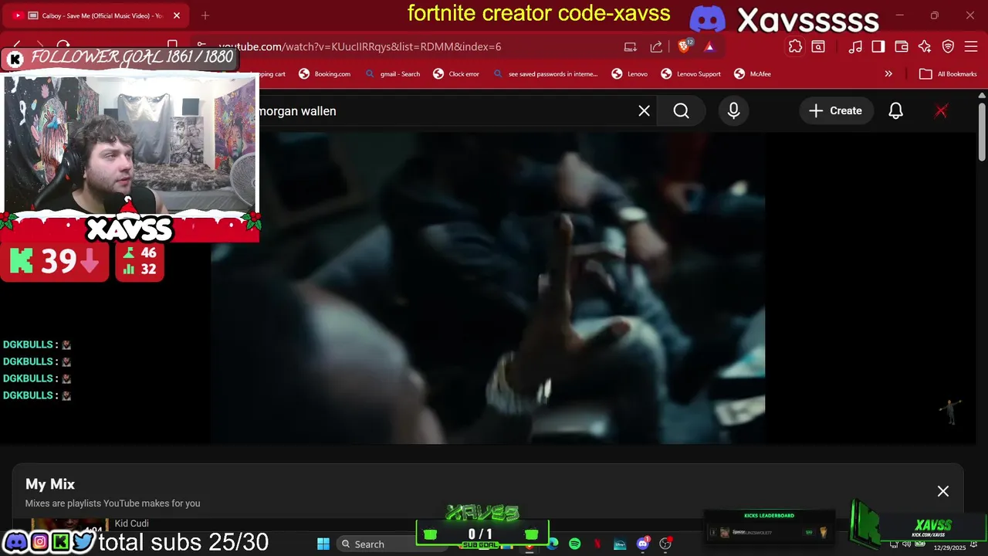Image resolution: width=988 pixels, height=556 pixels.
Task: Open the tab search icon in toolbar
Action: (818, 46)
